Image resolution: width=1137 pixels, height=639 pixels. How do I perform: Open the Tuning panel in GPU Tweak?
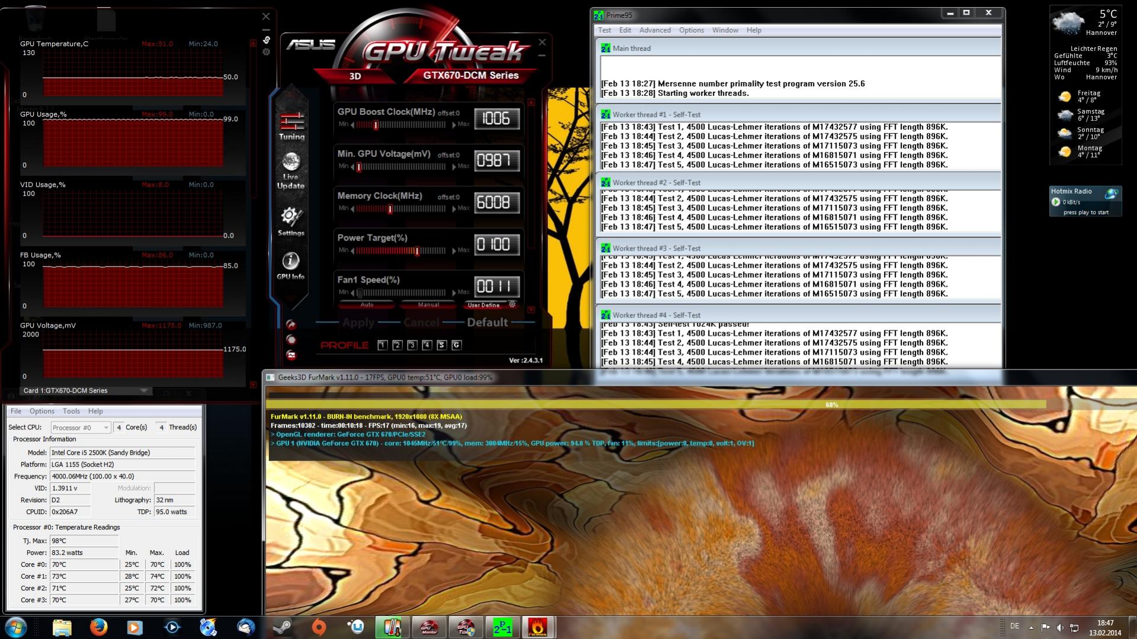292,126
